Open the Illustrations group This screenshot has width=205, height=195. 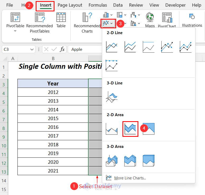coord(192,20)
